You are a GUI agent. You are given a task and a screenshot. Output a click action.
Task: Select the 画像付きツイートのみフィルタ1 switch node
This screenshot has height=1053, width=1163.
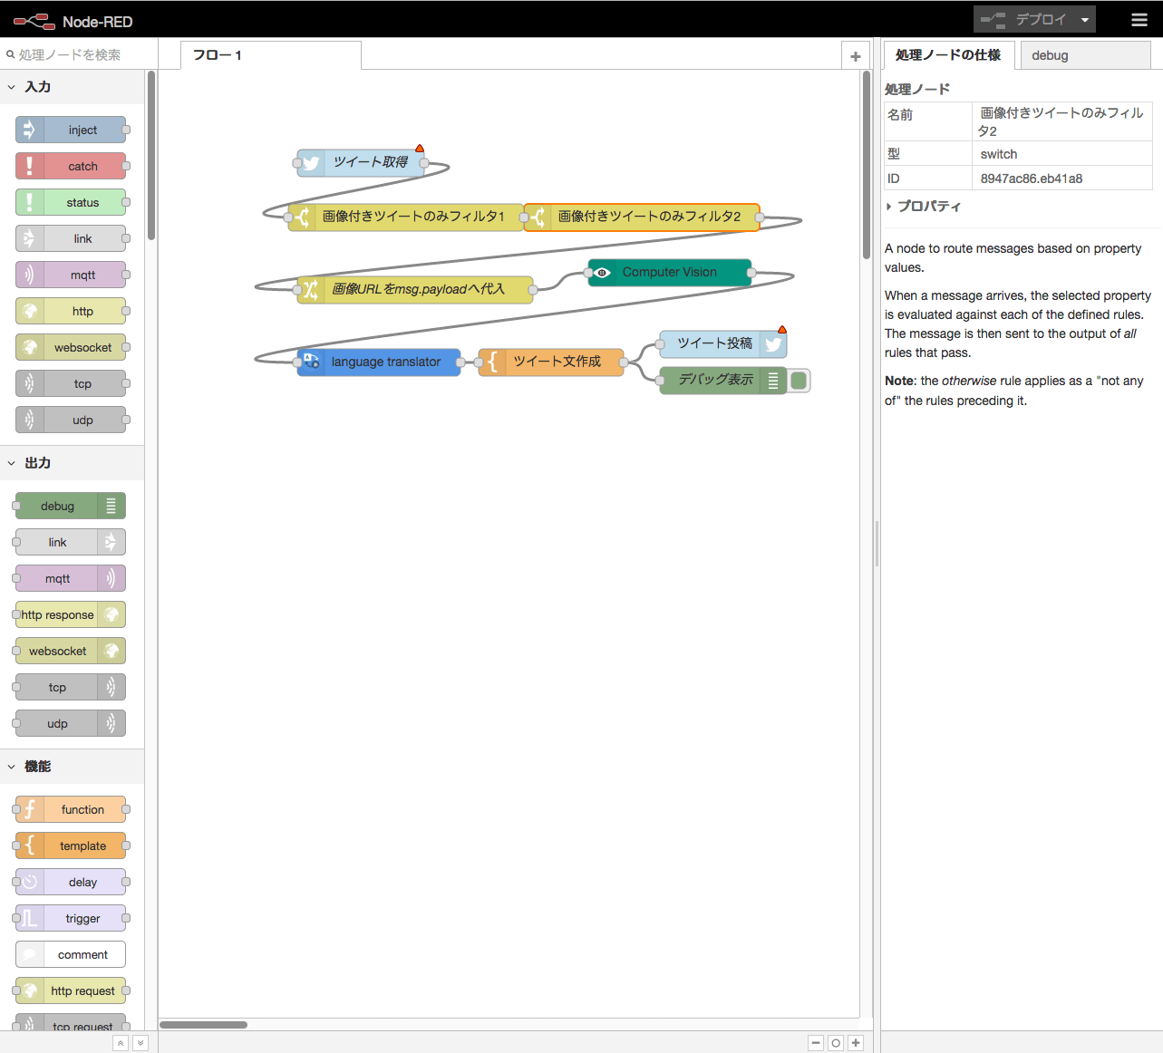click(x=406, y=217)
